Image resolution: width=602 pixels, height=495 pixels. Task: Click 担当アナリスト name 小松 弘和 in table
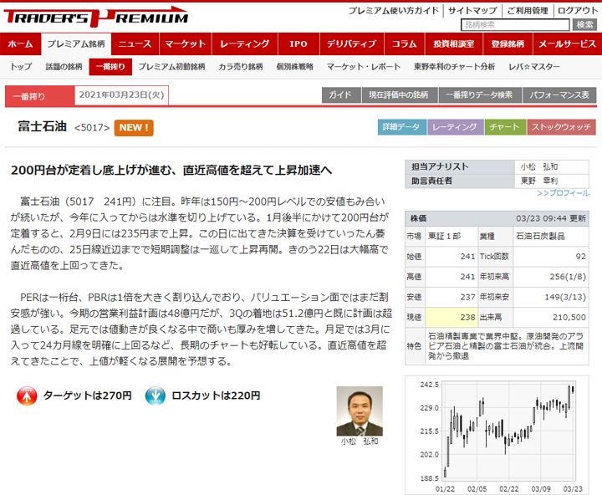(x=539, y=167)
